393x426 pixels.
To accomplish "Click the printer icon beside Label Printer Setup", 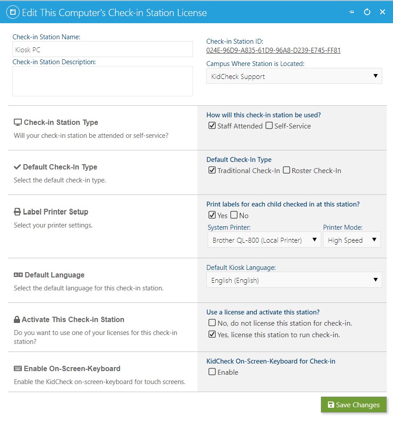I will (x=17, y=211).
